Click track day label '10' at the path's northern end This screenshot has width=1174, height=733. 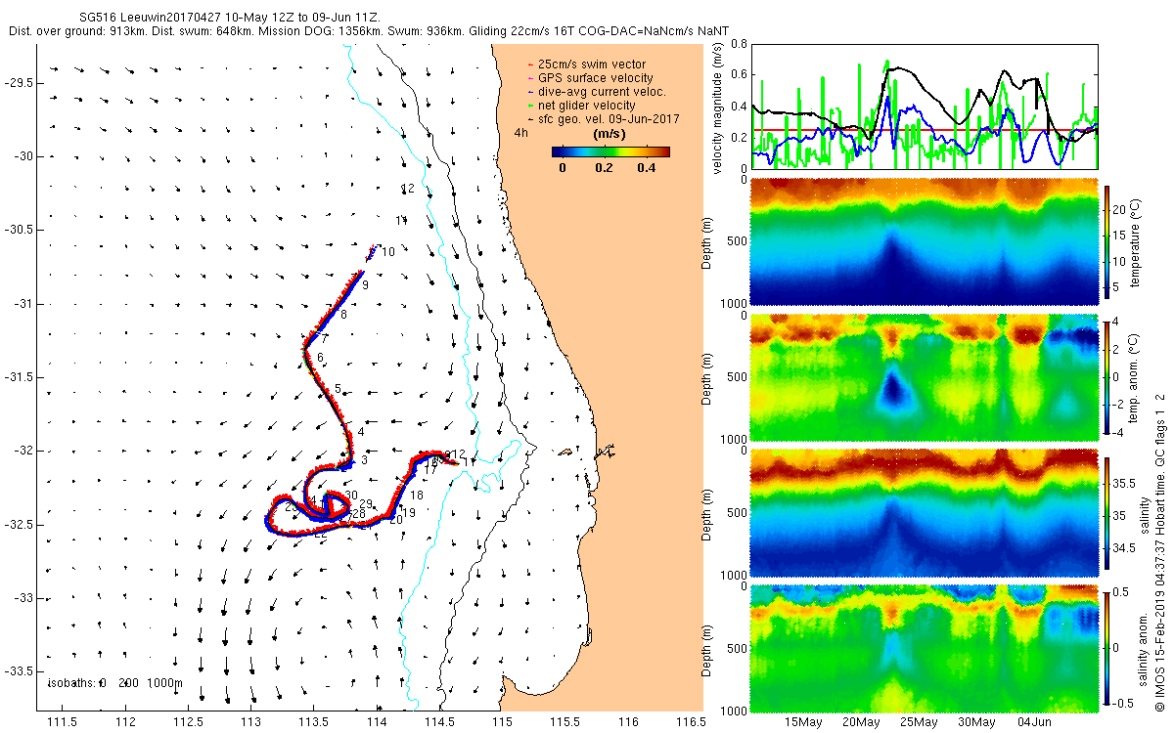(x=387, y=252)
